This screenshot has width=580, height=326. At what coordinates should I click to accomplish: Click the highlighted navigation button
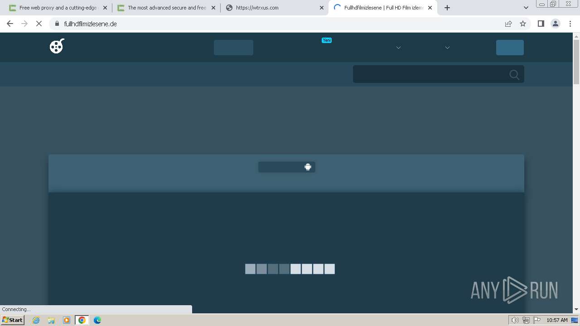pyautogui.click(x=233, y=48)
